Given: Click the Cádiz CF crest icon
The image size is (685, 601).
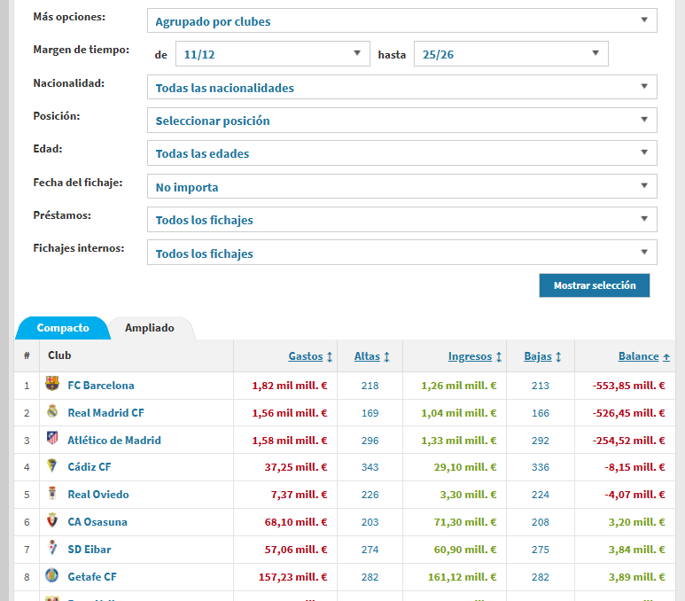Looking at the screenshot, I should [x=52, y=465].
